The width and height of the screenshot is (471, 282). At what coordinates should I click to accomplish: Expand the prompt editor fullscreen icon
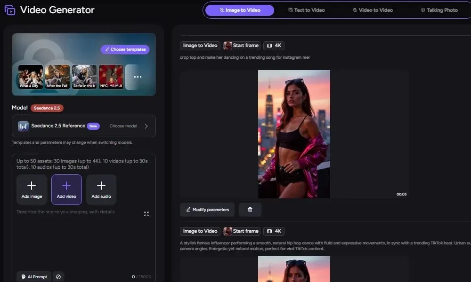pos(146,214)
